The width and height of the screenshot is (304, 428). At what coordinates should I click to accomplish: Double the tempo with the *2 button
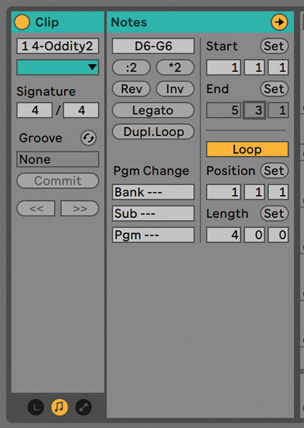pos(175,68)
